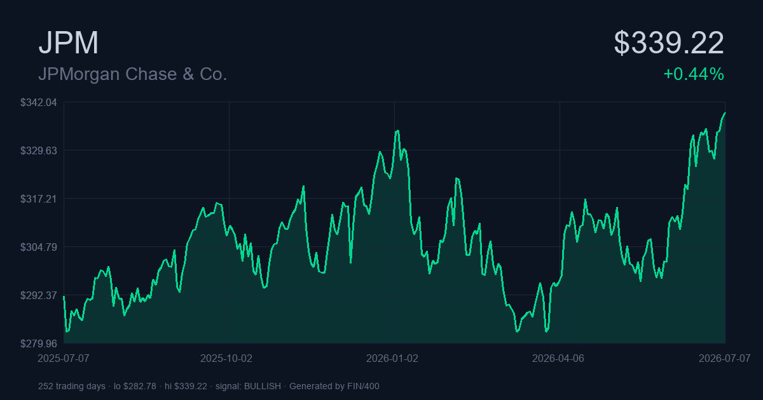763x400 pixels.
Task: Click the signal: BULLISH footer text
Action: [249, 386]
